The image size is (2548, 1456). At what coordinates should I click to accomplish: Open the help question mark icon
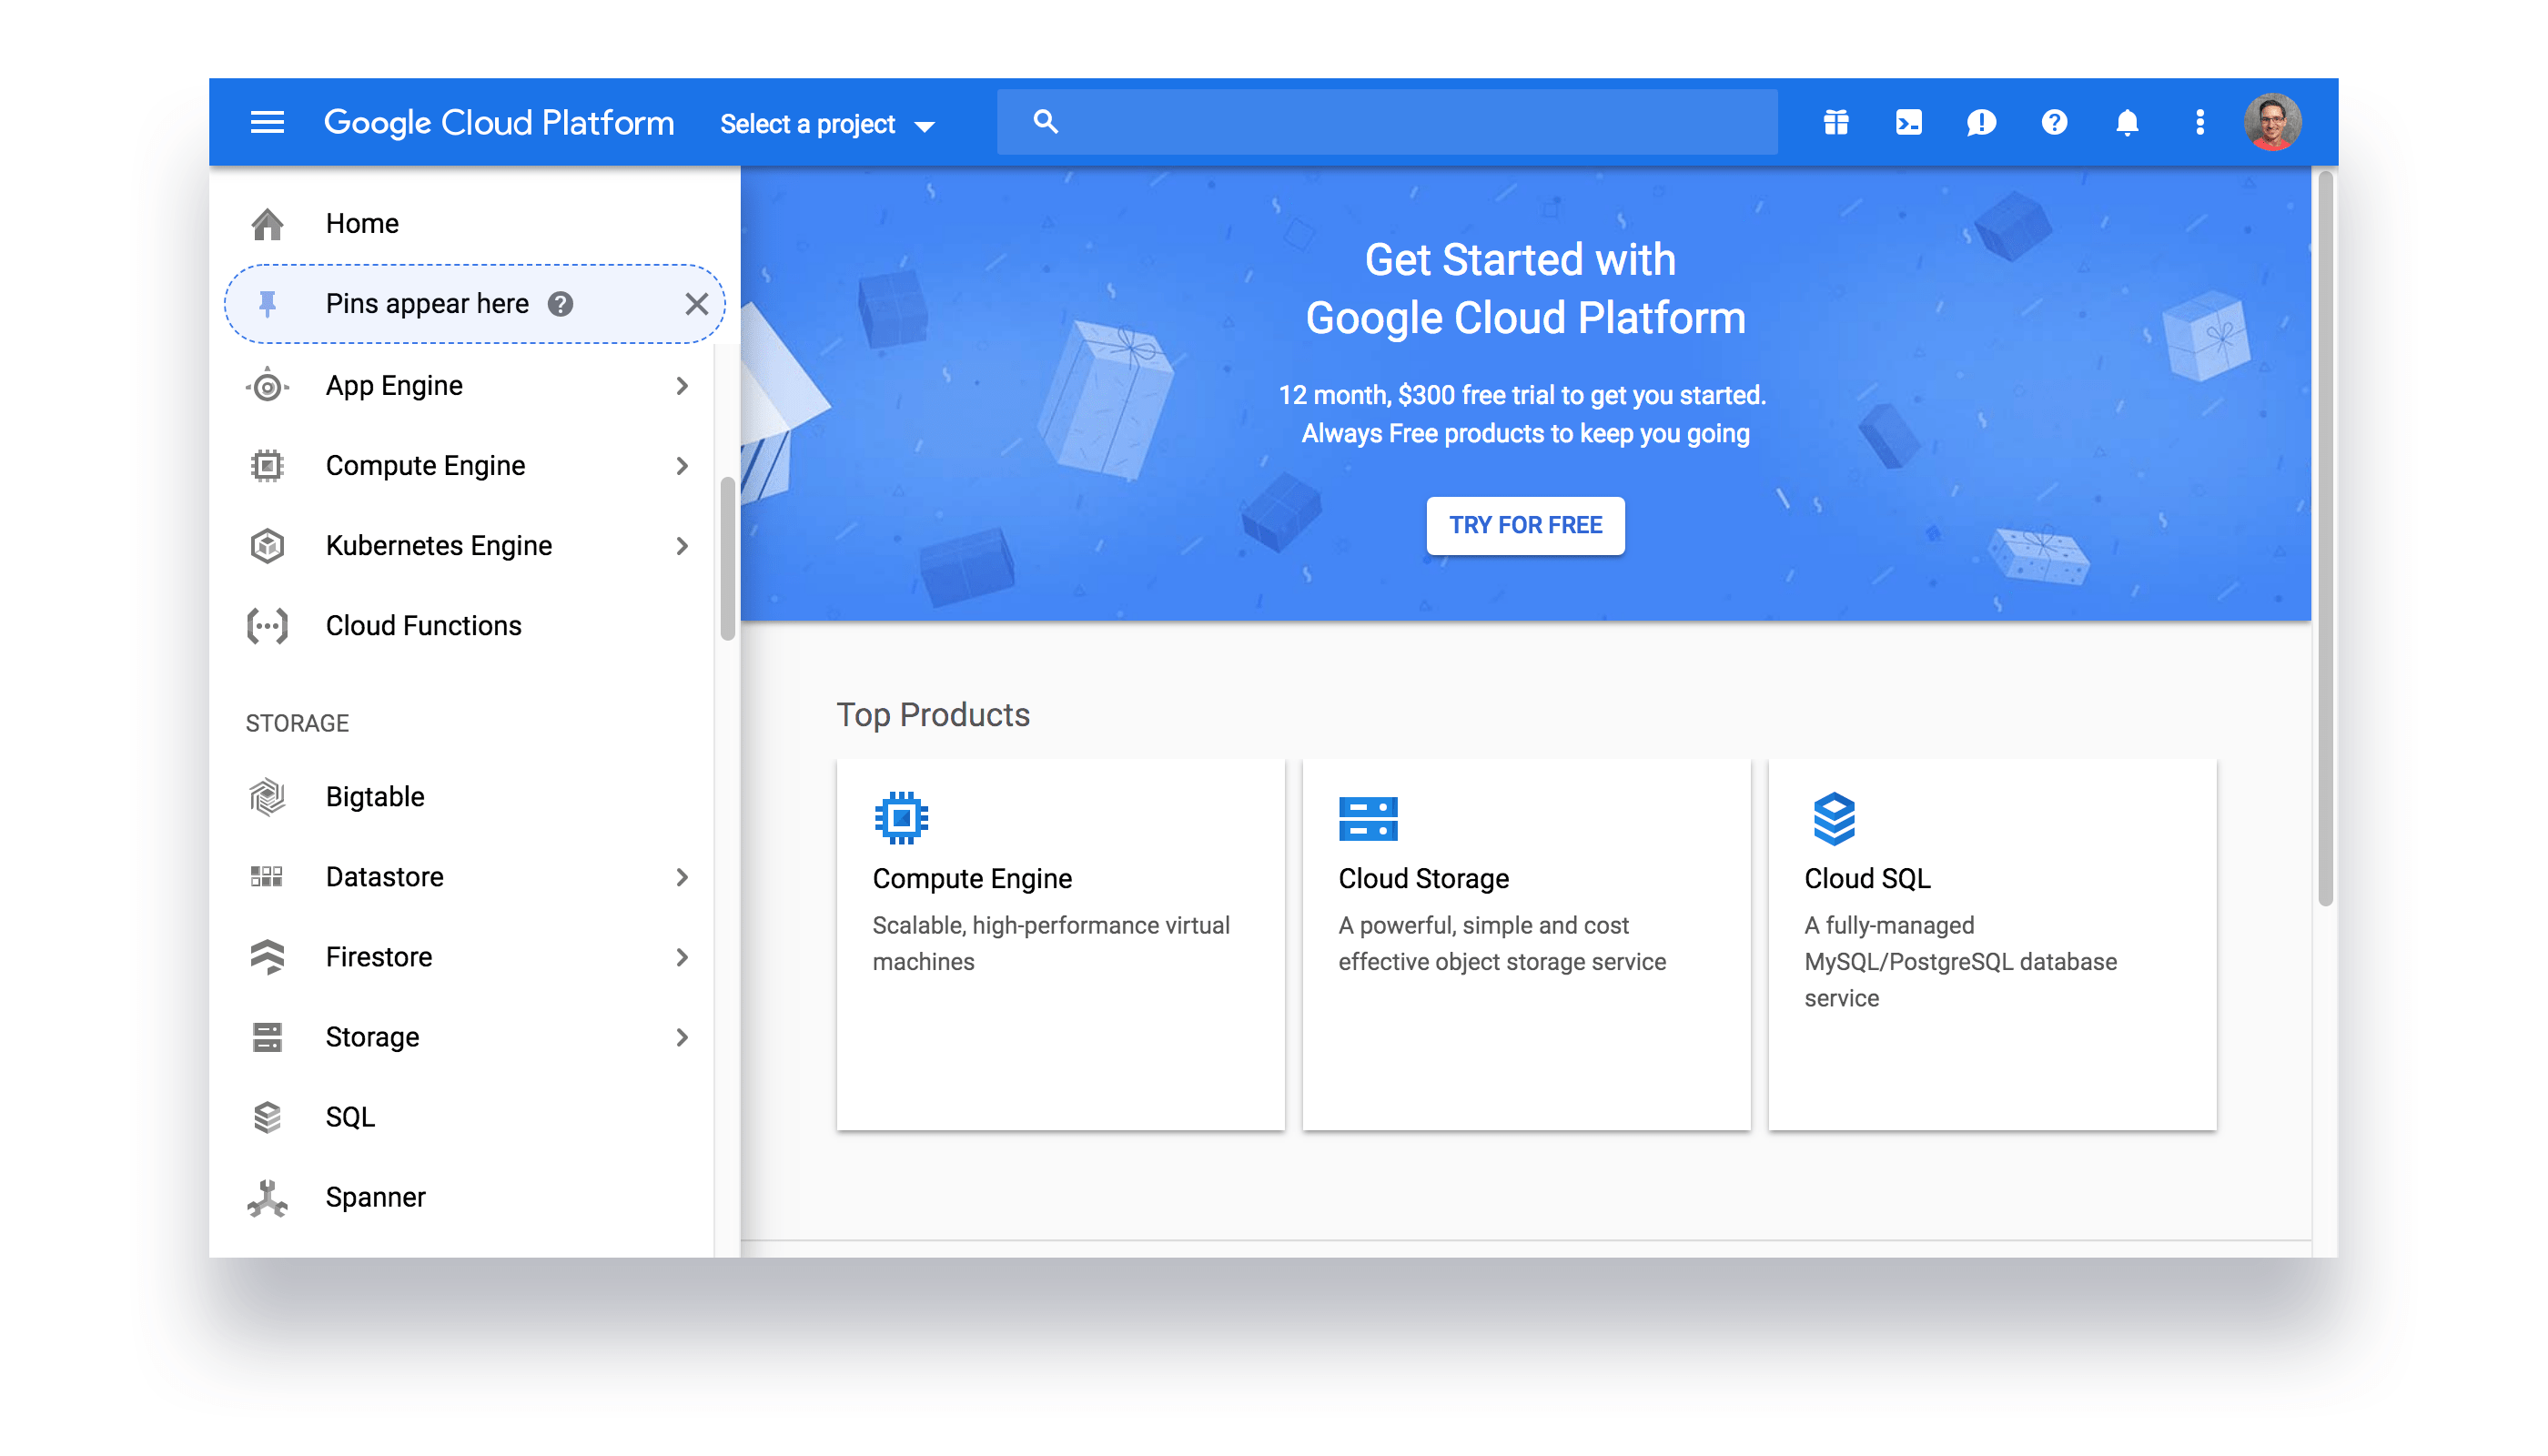point(2054,122)
